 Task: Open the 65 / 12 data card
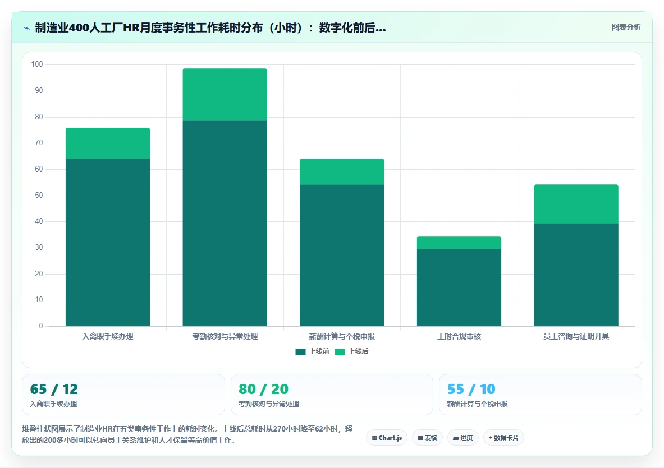pos(123,395)
